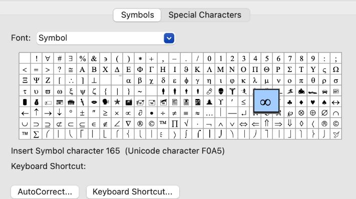Switch to the Special Characters tab
The height and width of the screenshot is (199, 356).
coord(205,15)
